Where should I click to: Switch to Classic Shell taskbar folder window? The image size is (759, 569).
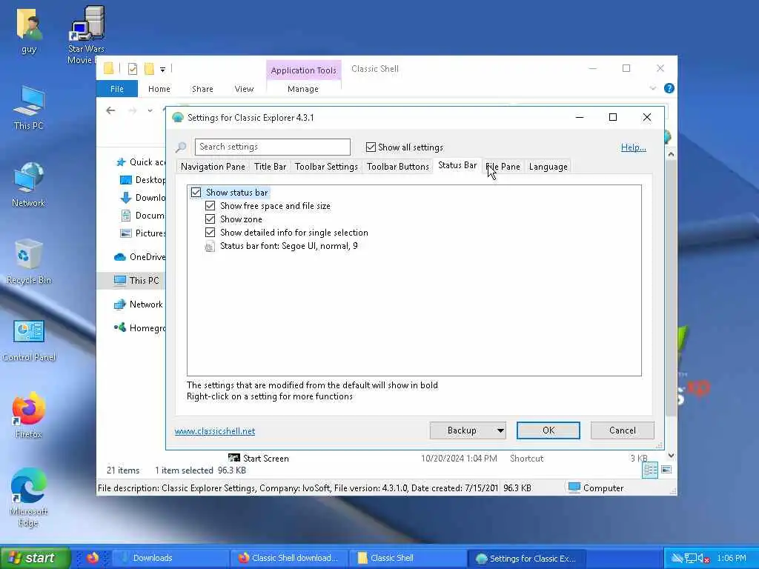pos(408,558)
